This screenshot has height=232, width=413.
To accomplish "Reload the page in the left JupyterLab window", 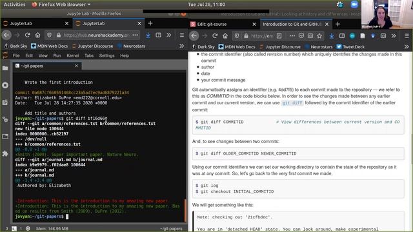I will [27, 35].
